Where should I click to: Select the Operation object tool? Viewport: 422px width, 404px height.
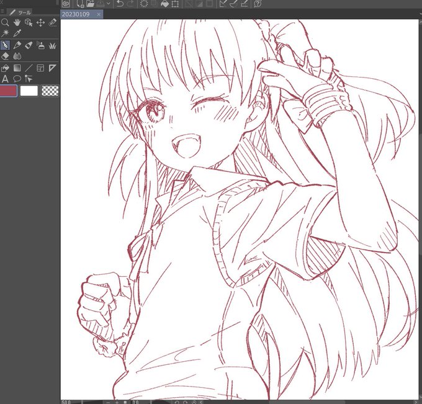[29, 22]
